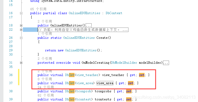The height and width of the screenshot is (102, 198).
Task: Click the 'partial' keyword on line 16
Action: click(x=49, y=13)
